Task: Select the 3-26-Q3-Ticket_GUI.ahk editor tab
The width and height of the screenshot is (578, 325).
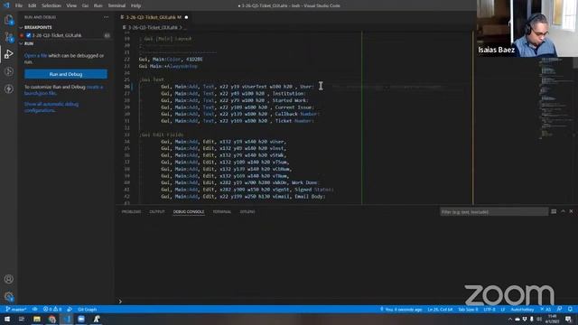Action: [x=154, y=17]
